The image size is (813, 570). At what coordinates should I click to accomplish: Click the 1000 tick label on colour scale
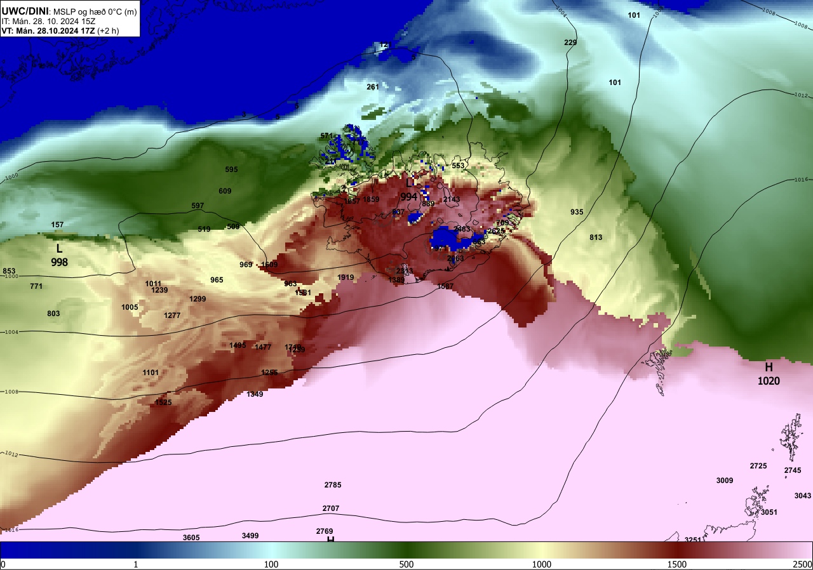click(x=541, y=565)
